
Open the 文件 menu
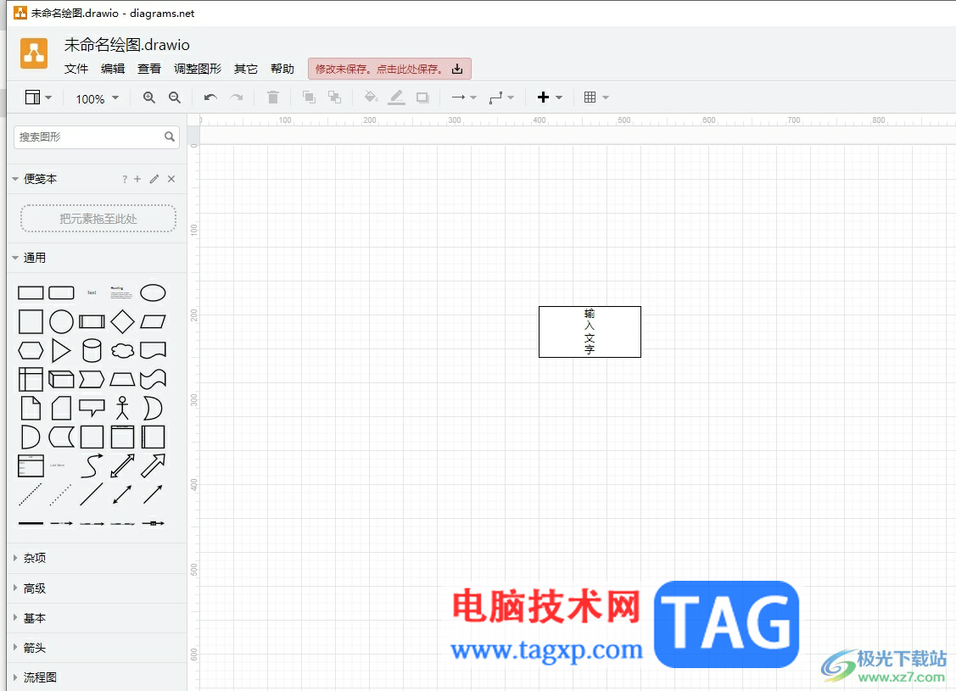click(76, 69)
